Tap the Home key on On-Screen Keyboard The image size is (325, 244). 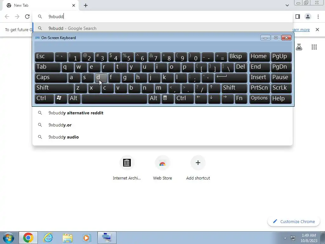pyautogui.click(x=260, y=57)
